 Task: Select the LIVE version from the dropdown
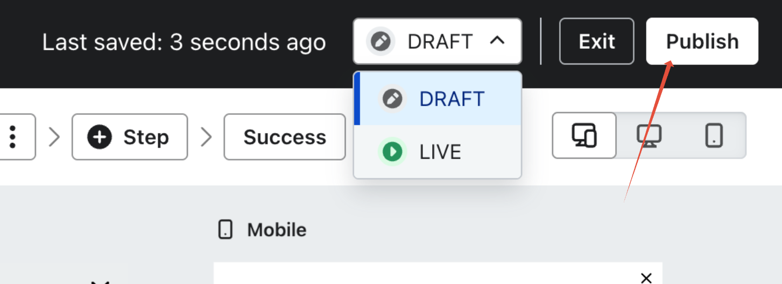click(440, 152)
